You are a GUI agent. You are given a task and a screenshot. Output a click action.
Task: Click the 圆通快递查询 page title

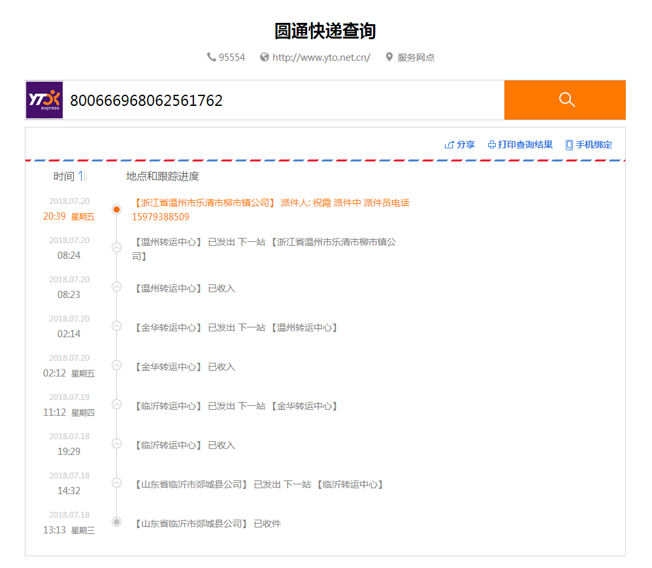point(325,31)
